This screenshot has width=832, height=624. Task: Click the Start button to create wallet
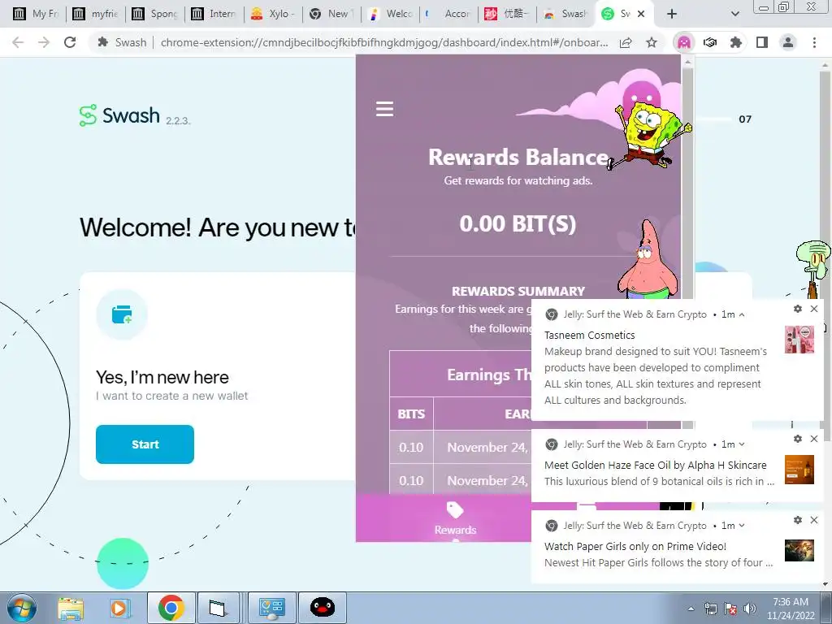pyautogui.click(x=145, y=444)
